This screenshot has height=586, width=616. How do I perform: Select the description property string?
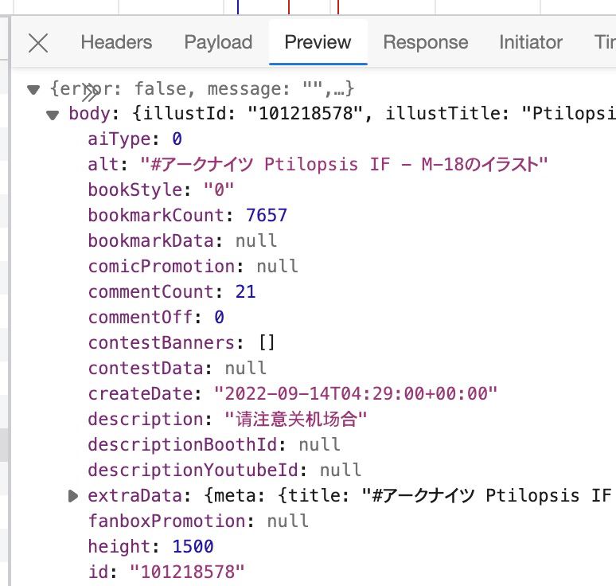tap(296, 419)
